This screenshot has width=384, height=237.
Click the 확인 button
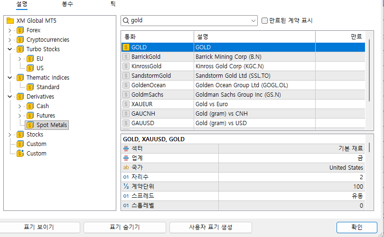(356, 227)
